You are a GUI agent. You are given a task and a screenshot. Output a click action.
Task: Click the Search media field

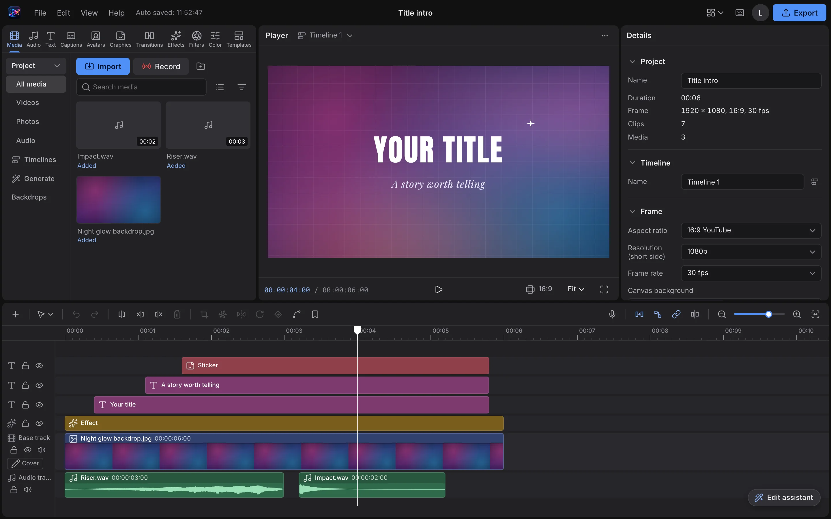(x=141, y=87)
